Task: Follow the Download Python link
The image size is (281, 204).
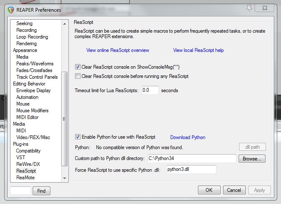Action: [x=187, y=137]
